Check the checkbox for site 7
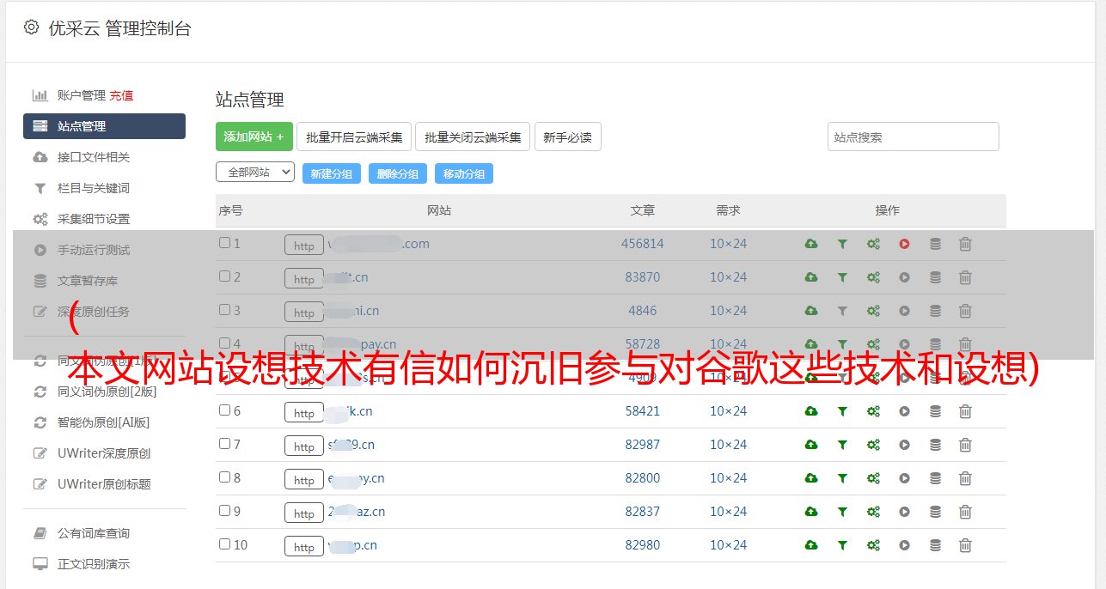The width and height of the screenshot is (1106, 589). tap(224, 444)
